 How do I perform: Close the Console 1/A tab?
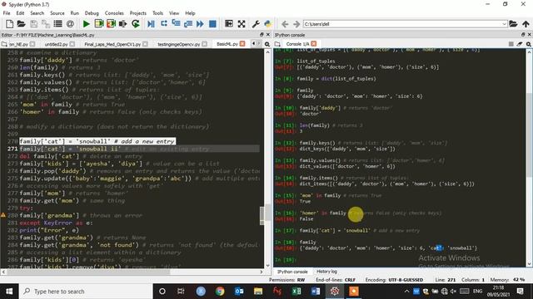pos(314,44)
